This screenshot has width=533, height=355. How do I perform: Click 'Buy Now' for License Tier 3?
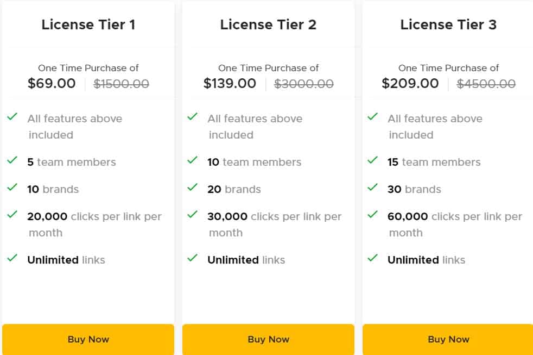point(448,339)
